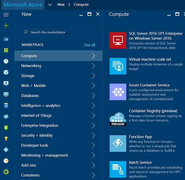
Task: Open the blue monitor Virtual machines icon
Action: tap(6, 83)
